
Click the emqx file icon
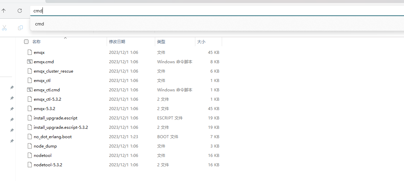tap(29, 53)
